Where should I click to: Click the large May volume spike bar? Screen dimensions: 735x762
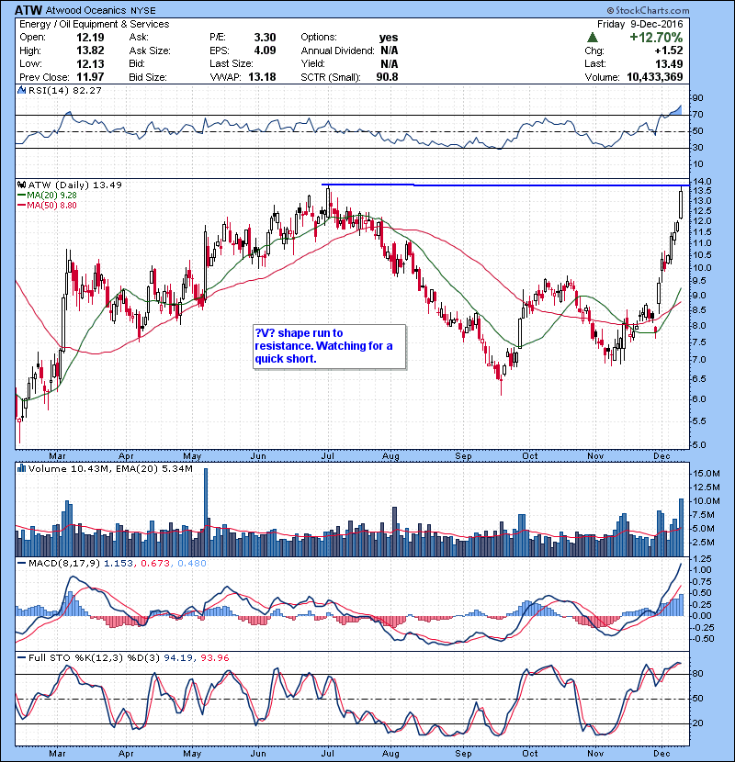pos(206,512)
